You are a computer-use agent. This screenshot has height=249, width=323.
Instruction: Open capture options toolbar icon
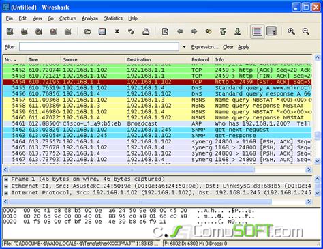pos(25,31)
